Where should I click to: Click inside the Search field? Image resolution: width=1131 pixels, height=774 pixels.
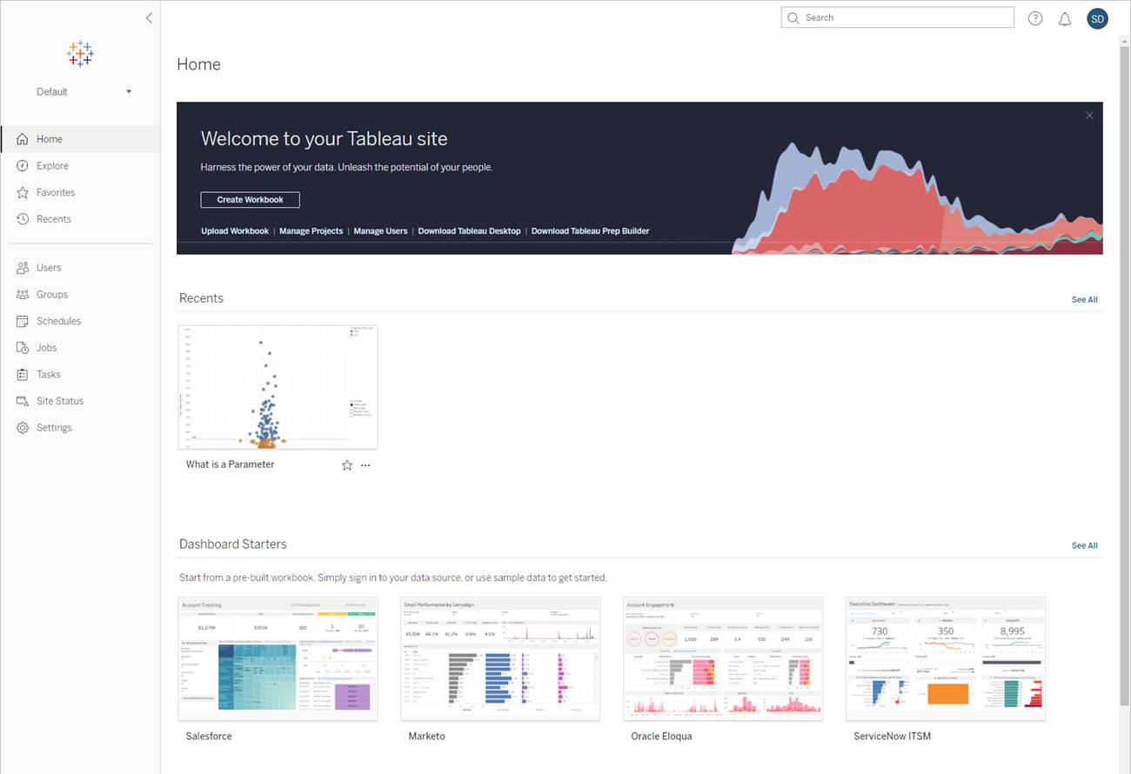click(x=896, y=17)
